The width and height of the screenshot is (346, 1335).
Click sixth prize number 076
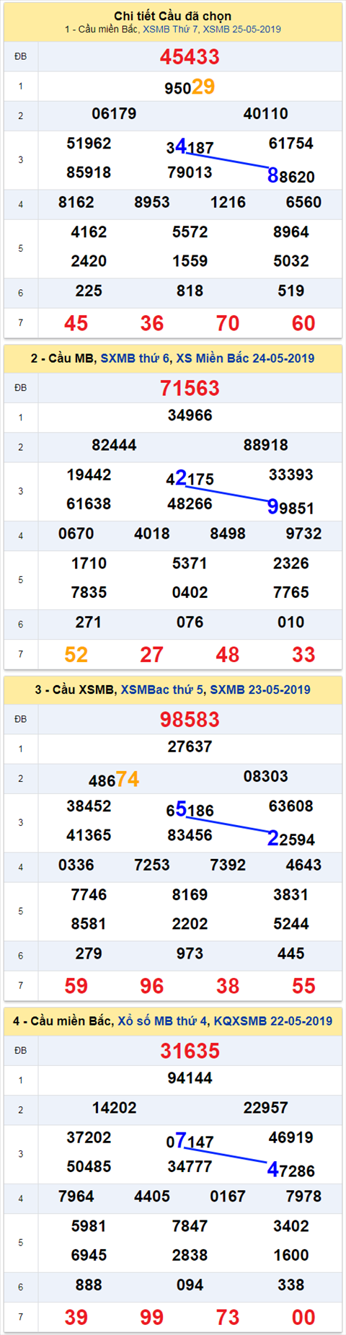click(x=190, y=622)
